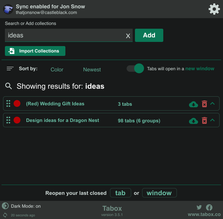Open Design ideas for a Dragon Nest

click(63, 120)
